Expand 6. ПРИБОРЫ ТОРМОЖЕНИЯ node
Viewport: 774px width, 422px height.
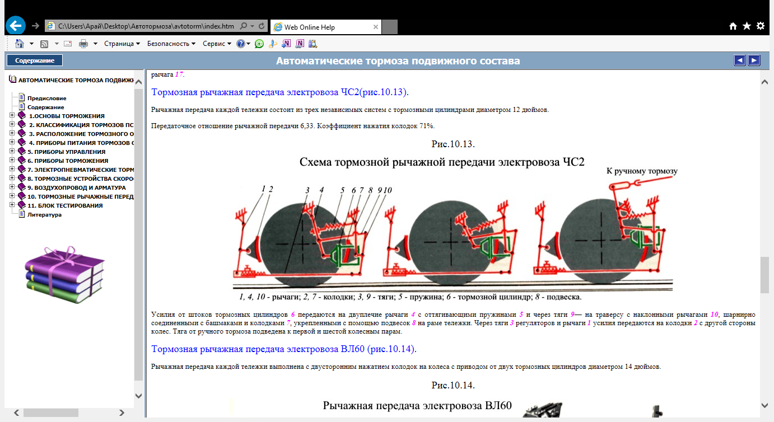(12, 161)
